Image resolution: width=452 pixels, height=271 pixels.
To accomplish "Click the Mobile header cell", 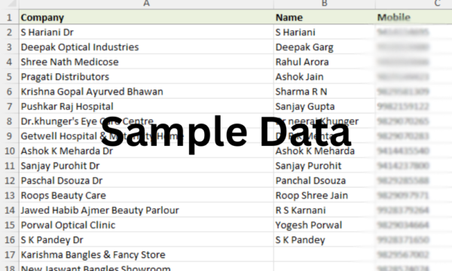I will 414,17.
